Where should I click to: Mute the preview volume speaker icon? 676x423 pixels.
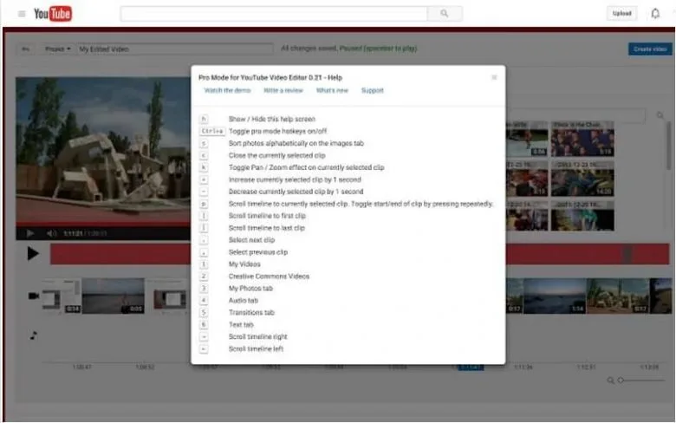click(x=51, y=233)
